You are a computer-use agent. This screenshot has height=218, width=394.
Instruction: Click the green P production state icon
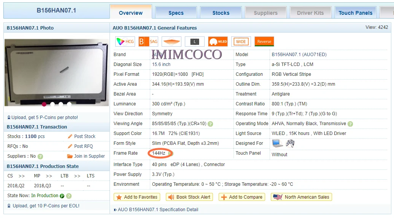62,196
